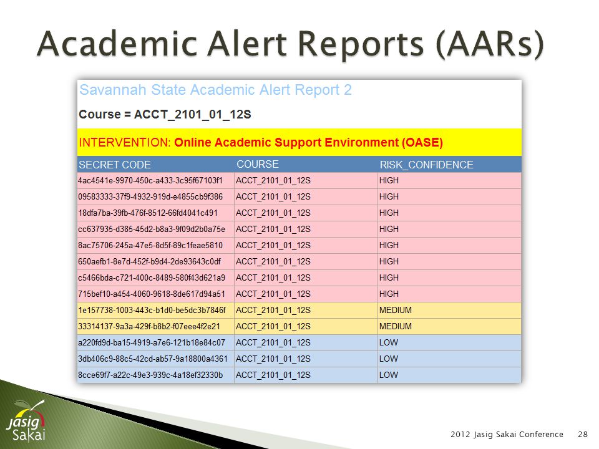Image resolution: width=599 pixels, height=449 pixels.
Task: Click the Jasig Sakai logo
Action: pyautogui.click(x=26, y=421)
